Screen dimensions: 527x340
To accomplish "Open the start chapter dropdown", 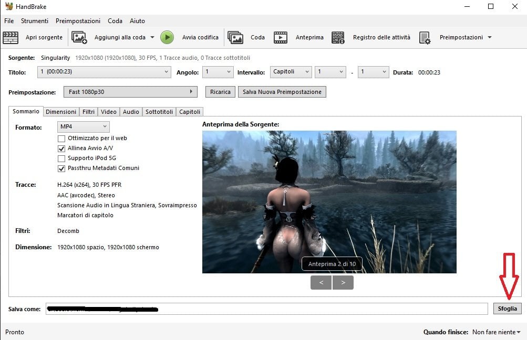I will point(330,72).
